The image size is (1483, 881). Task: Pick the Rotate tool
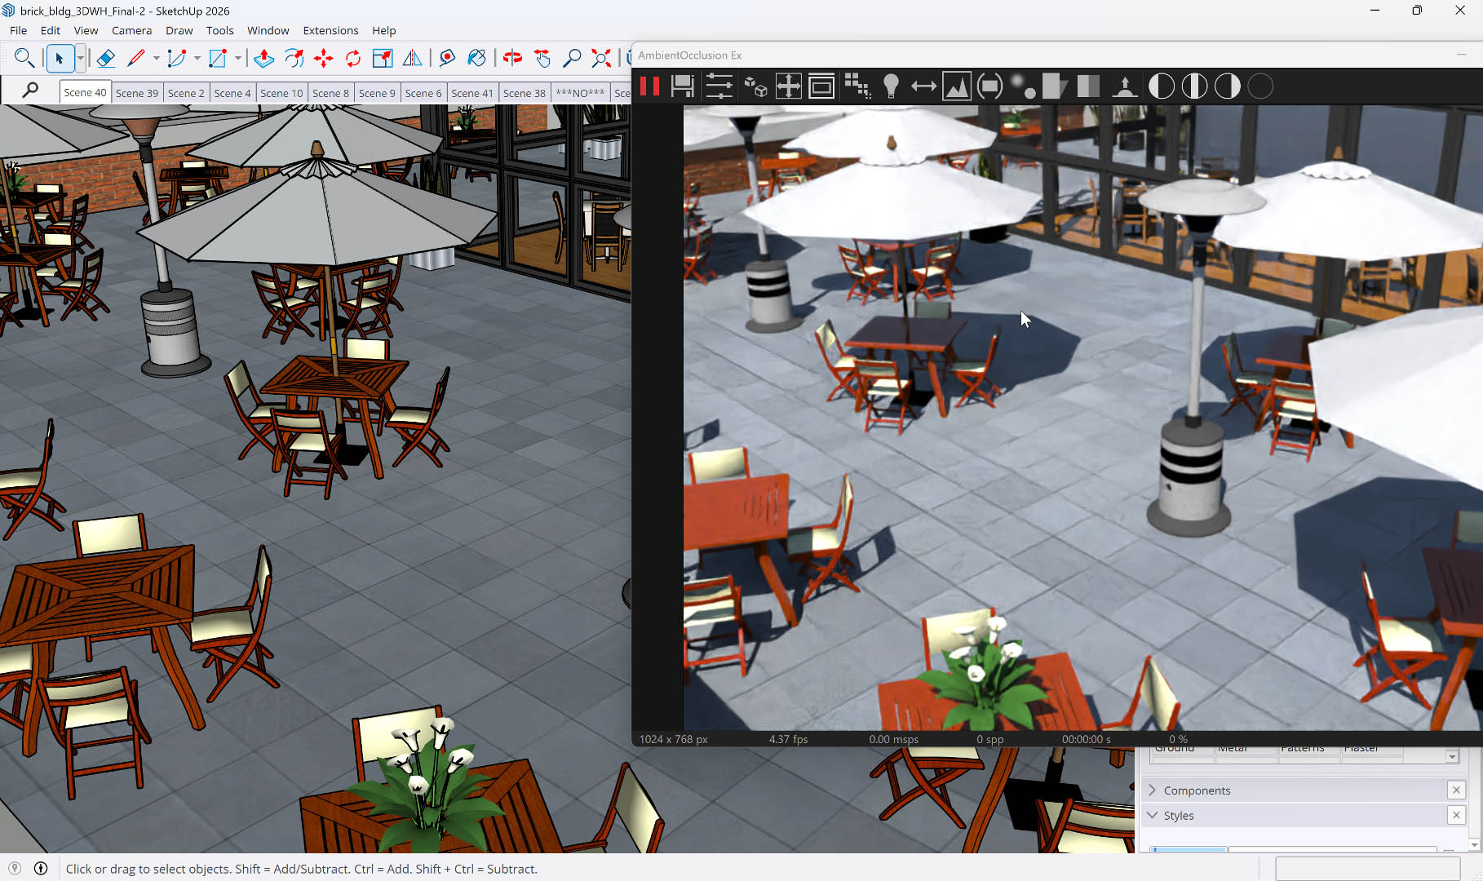(x=352, y=58)
